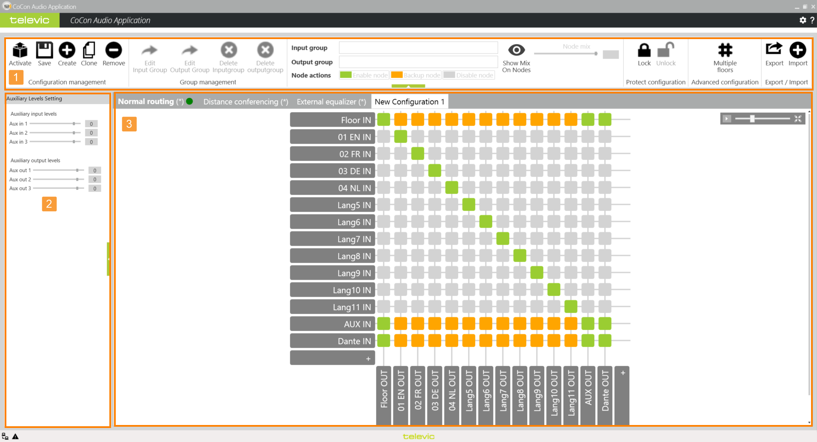Click the Activate configuration icon
817x442 pixels.
[20, 51]
